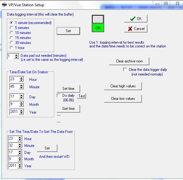This screenshot has width=183, height=180.
Task: Click the Get time button
Action: 68,109
